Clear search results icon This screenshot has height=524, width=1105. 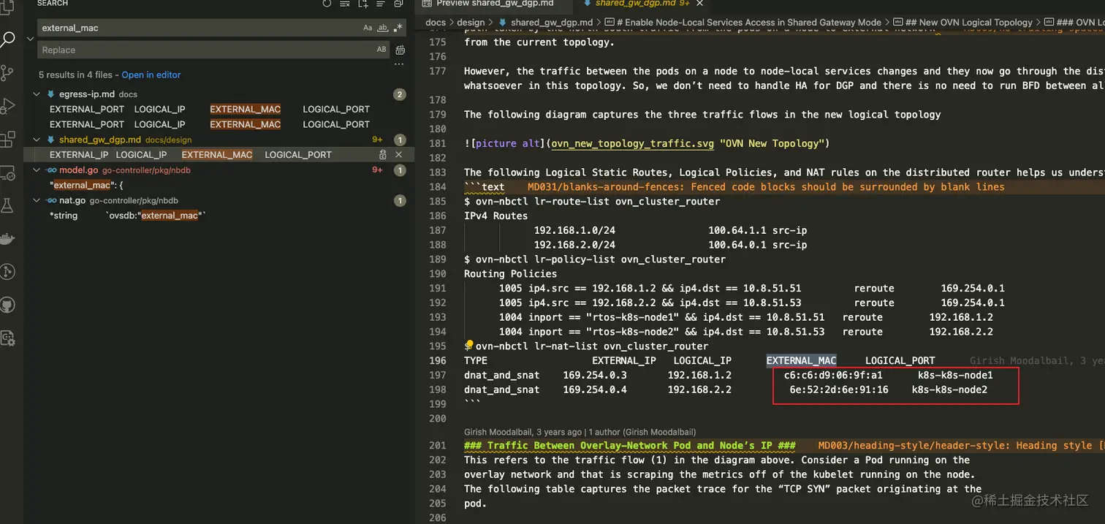(345, 4)
